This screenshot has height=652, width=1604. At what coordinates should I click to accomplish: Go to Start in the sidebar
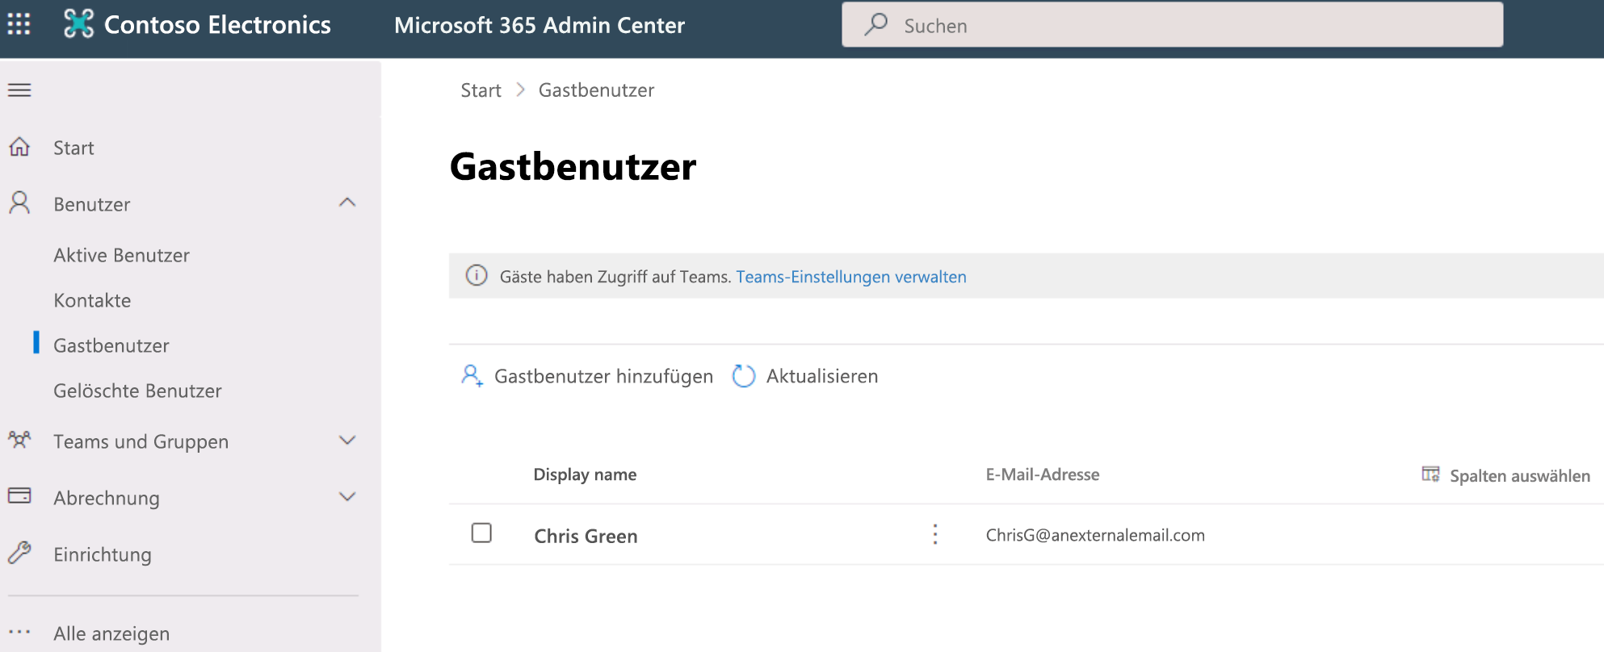click(x=73, y=148)
